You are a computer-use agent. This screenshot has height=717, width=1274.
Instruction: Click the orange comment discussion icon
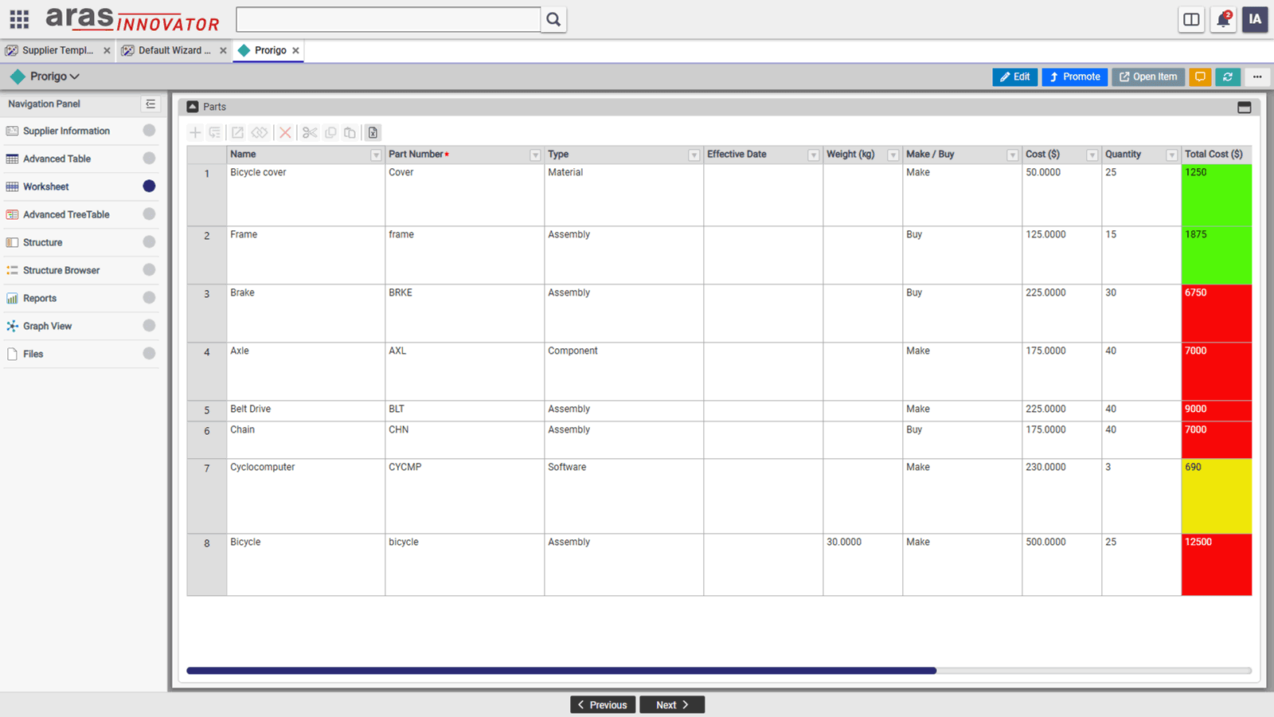coord(1200,76)
